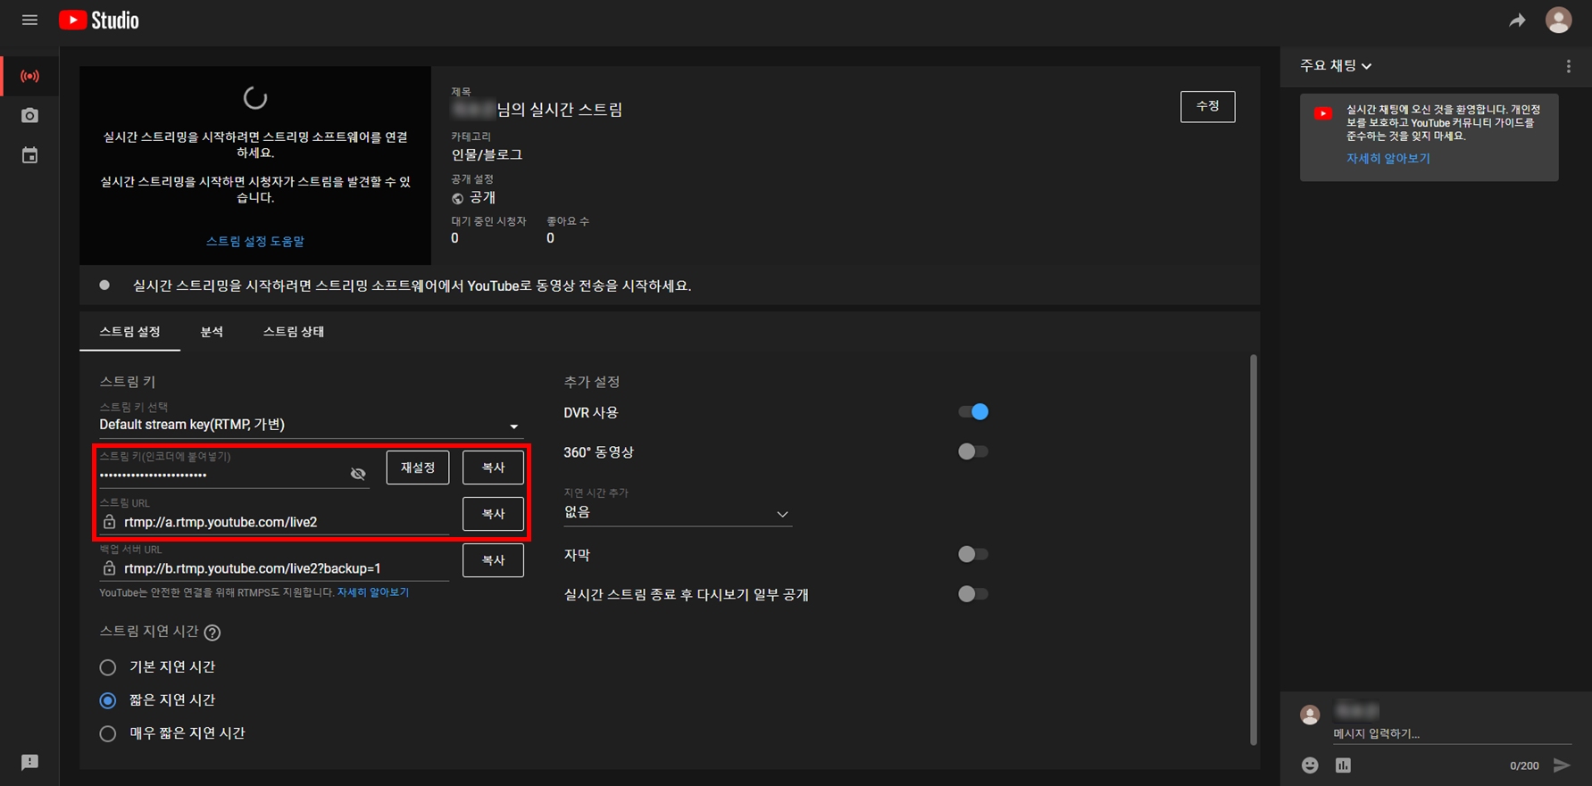
Task: Open the Manage scheduled streams calendar icon
Action: [29, 155]
